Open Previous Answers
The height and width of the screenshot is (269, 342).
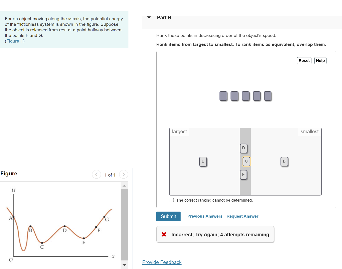pyautogui.click(x=205, y=216)
